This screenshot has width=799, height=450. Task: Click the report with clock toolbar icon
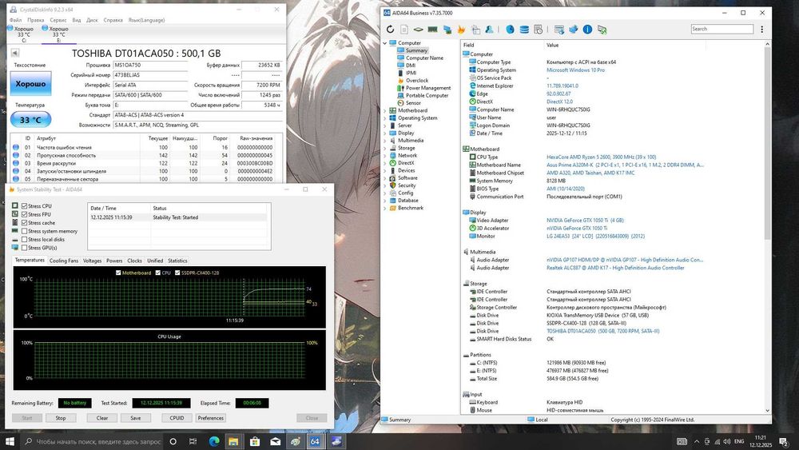[x=538, y=30]
